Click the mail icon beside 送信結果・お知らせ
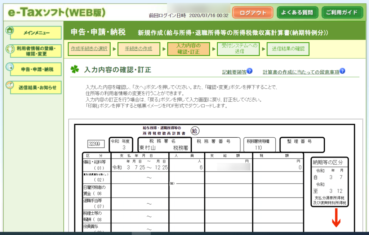 tap(10, 85)
